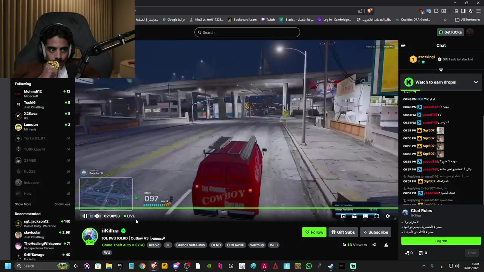Open the All Bookmarks folder
Viewport: 484px width, 272px height.
468,20
